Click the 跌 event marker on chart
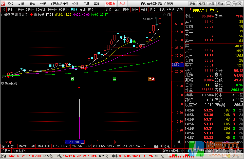 click(x=73, y=79)
